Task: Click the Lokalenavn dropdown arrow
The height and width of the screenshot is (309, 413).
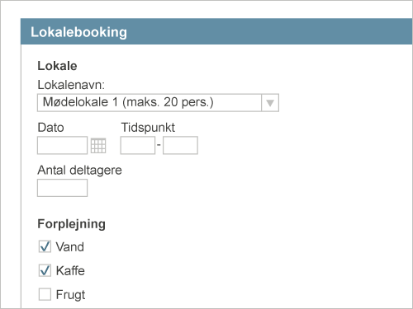Action: (x=270, y=103)
